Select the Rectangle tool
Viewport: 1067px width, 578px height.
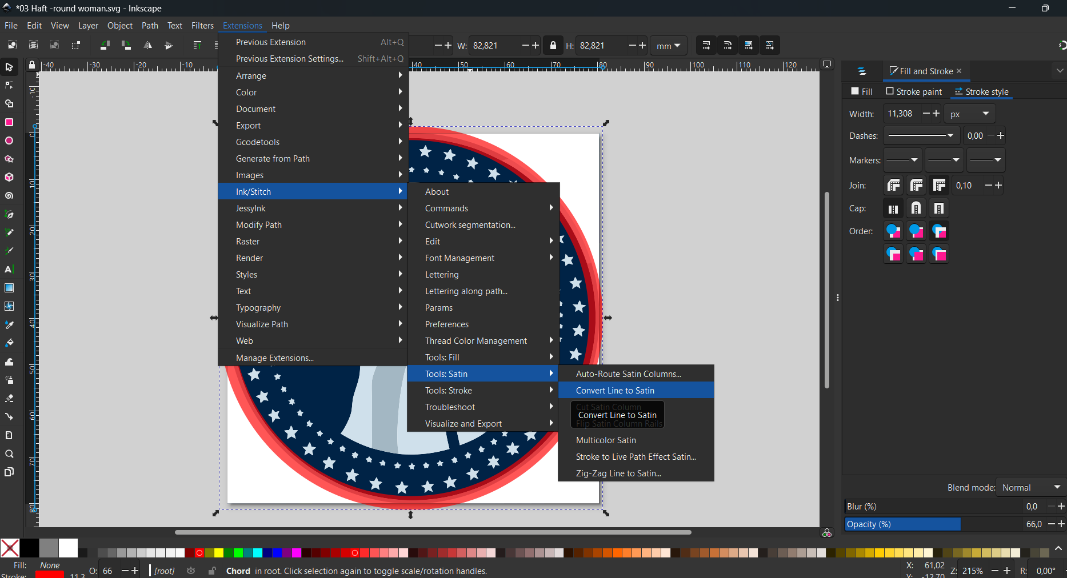click(9, 122)
